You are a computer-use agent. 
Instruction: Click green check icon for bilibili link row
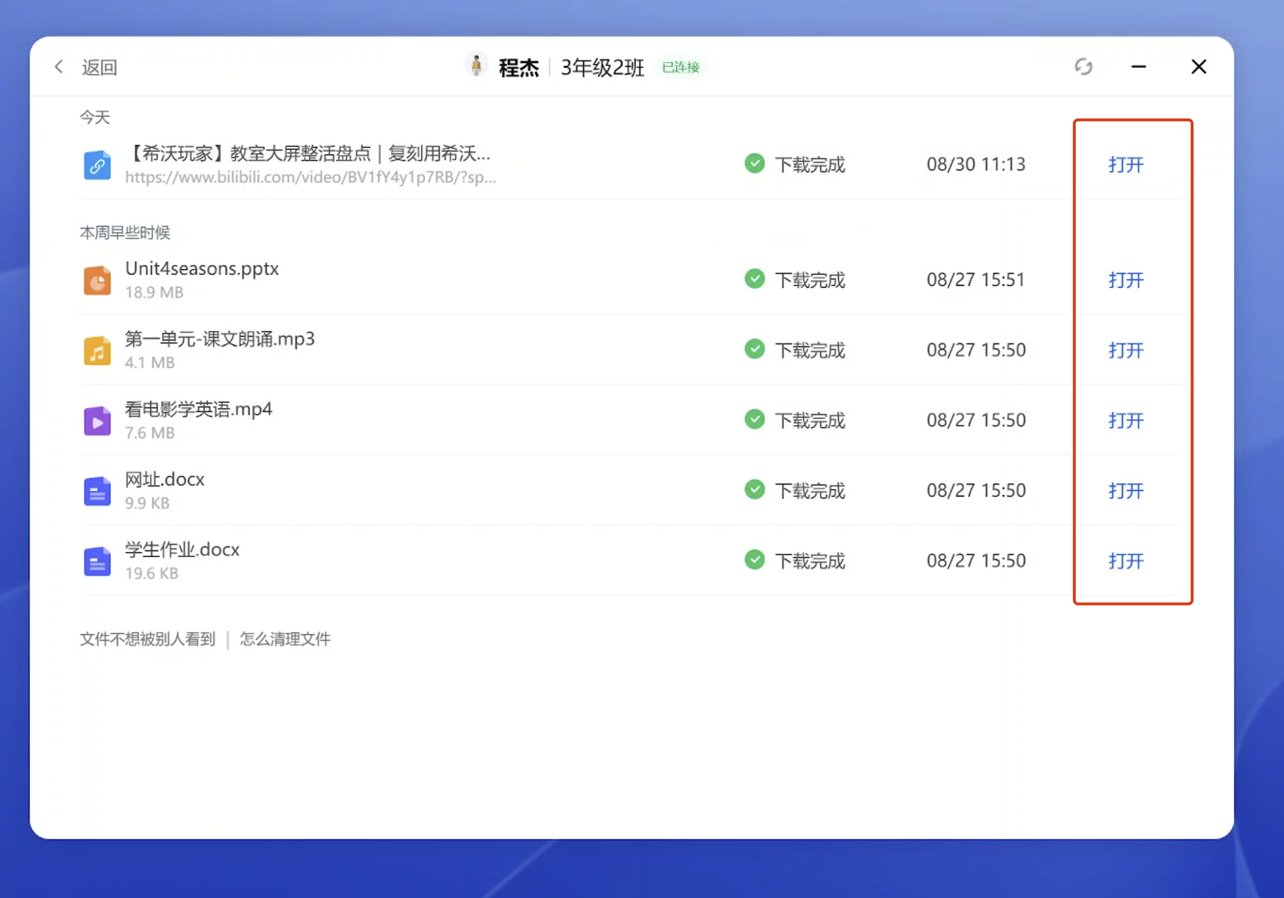pyautogui.click(x=755, y=163)
